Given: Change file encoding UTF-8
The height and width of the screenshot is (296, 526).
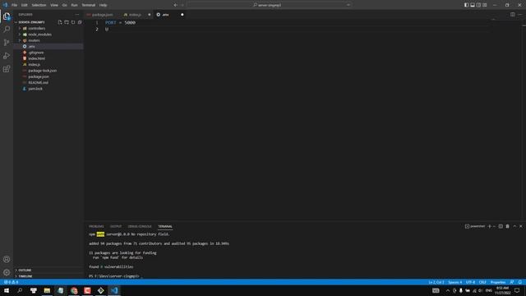Looking at the screenshot, I should click(470, 282).
